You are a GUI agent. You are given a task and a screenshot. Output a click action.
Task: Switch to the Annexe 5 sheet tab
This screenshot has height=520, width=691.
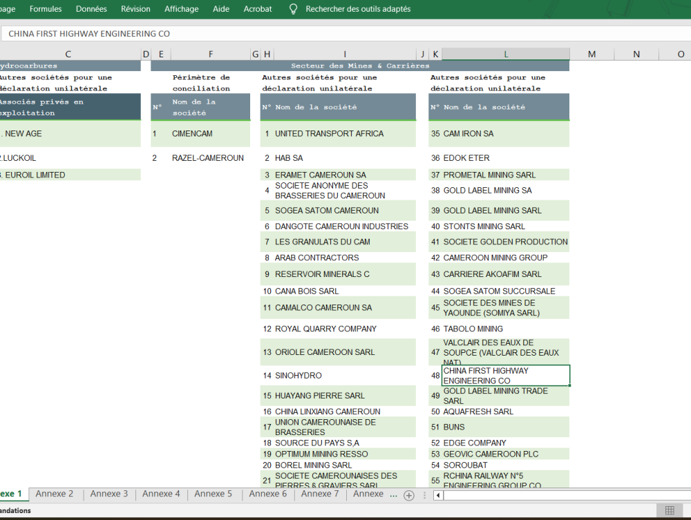coord(213,494)
